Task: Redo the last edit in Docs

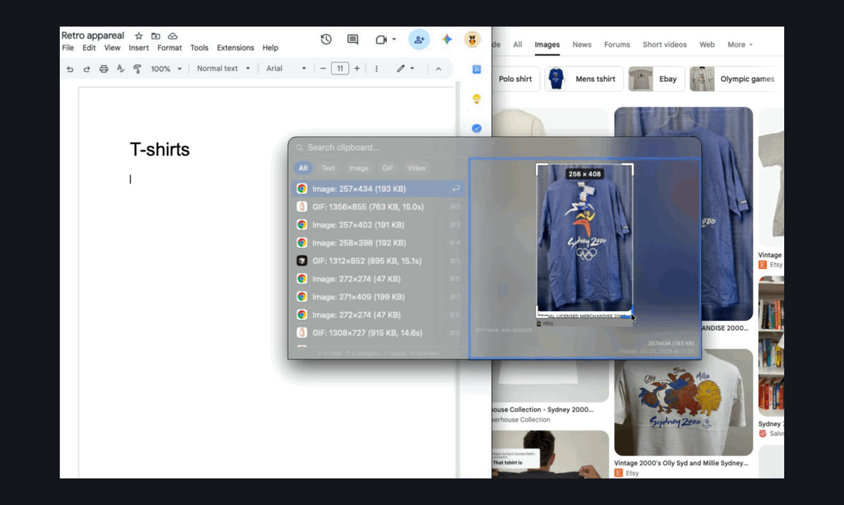Action: 86,68
